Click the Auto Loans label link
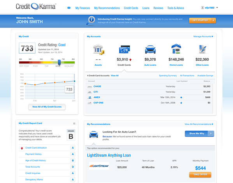 click(150, 65)
